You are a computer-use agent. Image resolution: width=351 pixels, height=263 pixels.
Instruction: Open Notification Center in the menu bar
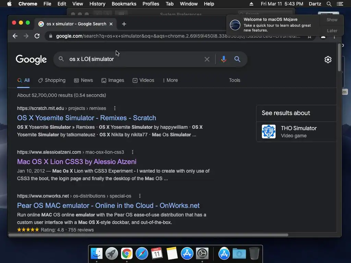click(x=340, y=4)
